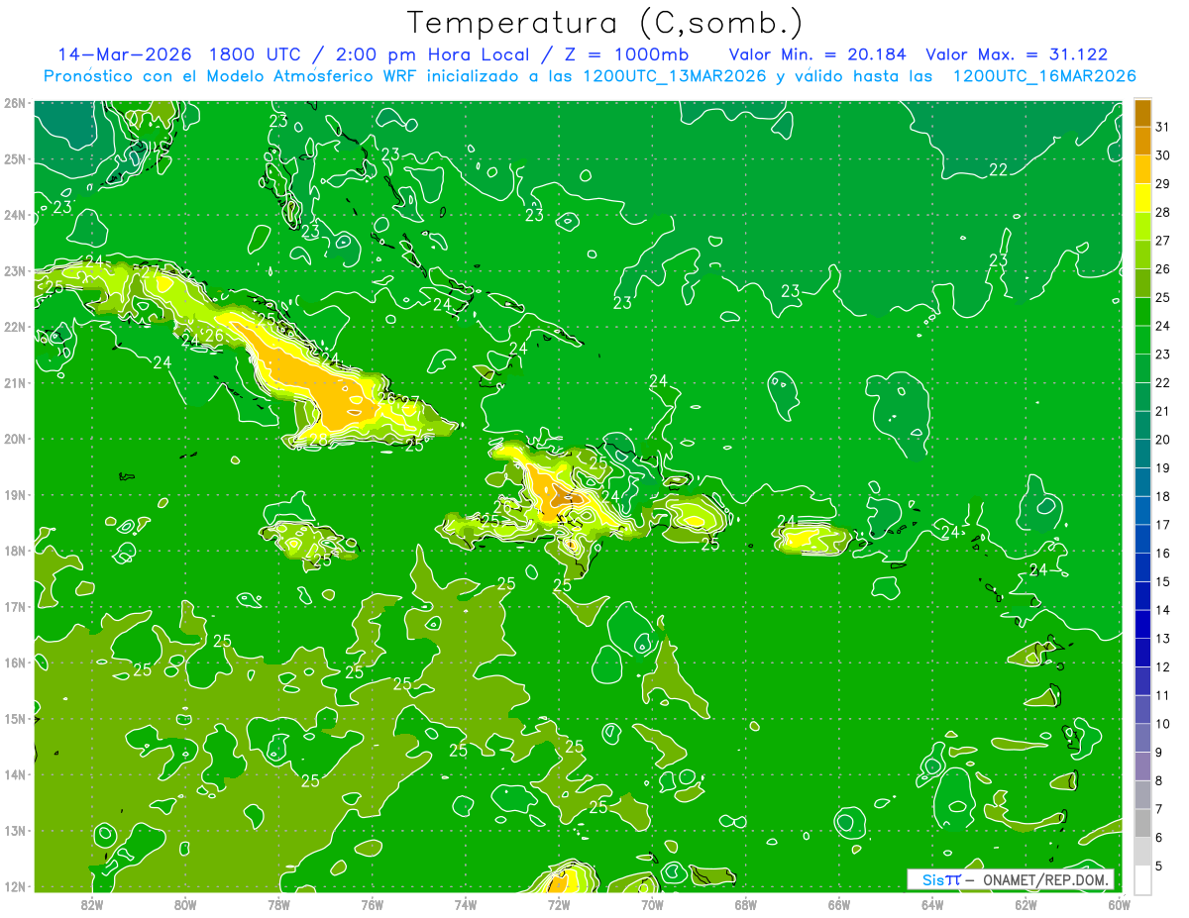Click the 16N latitude axis label
1189x918 pixels.
pos(15,663)
